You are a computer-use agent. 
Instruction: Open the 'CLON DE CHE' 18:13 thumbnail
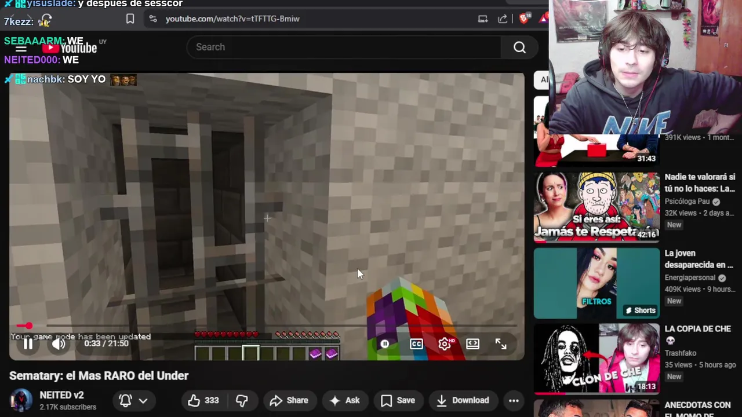click(x=596, y=359)
